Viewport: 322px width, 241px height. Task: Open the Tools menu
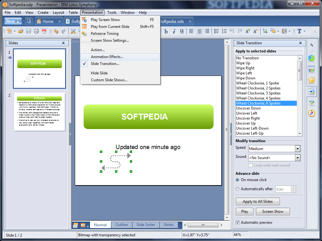coord(112,13)
